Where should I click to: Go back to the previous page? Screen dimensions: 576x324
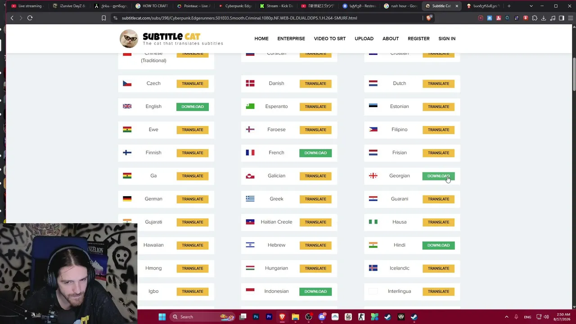pos(12,18)
